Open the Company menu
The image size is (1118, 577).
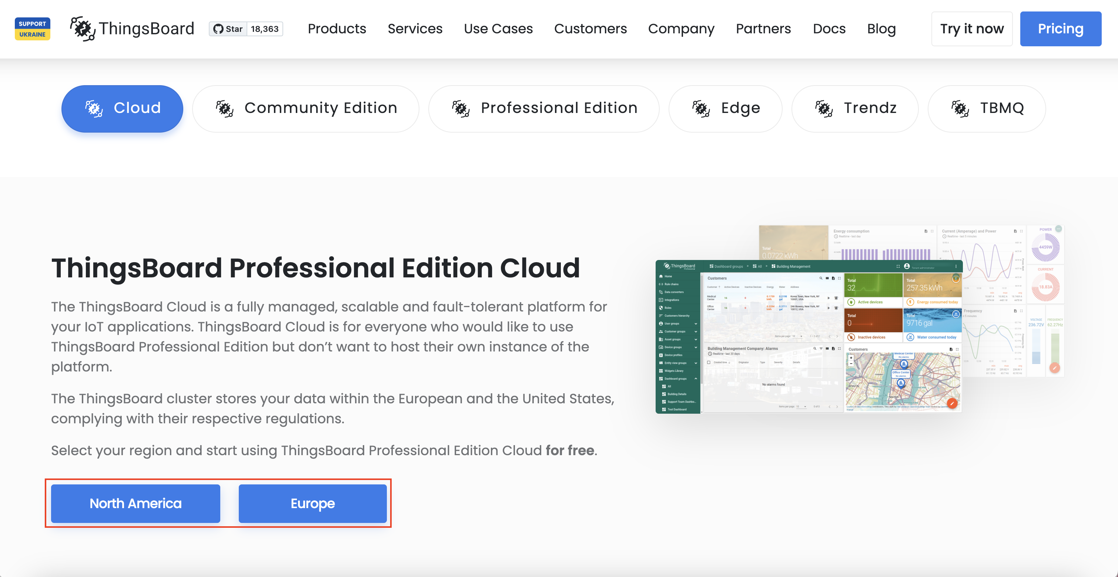(x=681, y=29)
